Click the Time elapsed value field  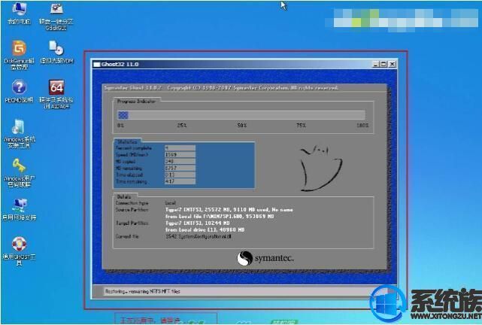tap(180, 175)
